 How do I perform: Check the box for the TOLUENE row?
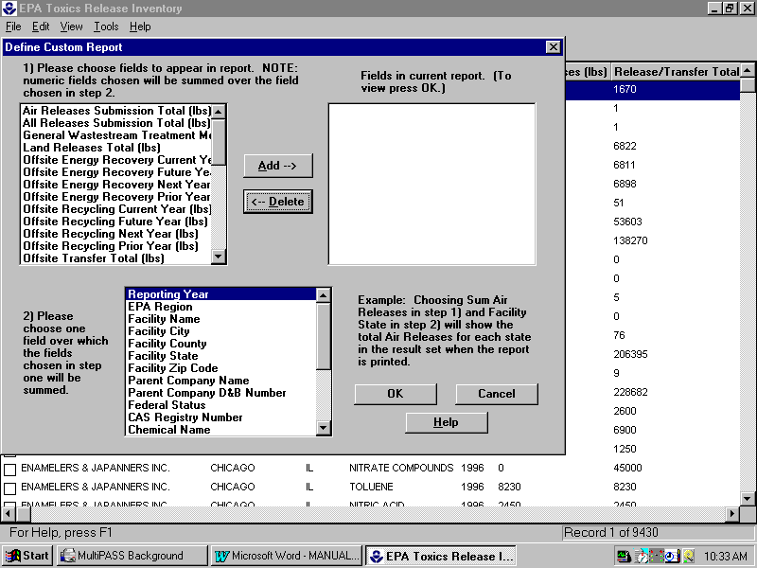9,488
